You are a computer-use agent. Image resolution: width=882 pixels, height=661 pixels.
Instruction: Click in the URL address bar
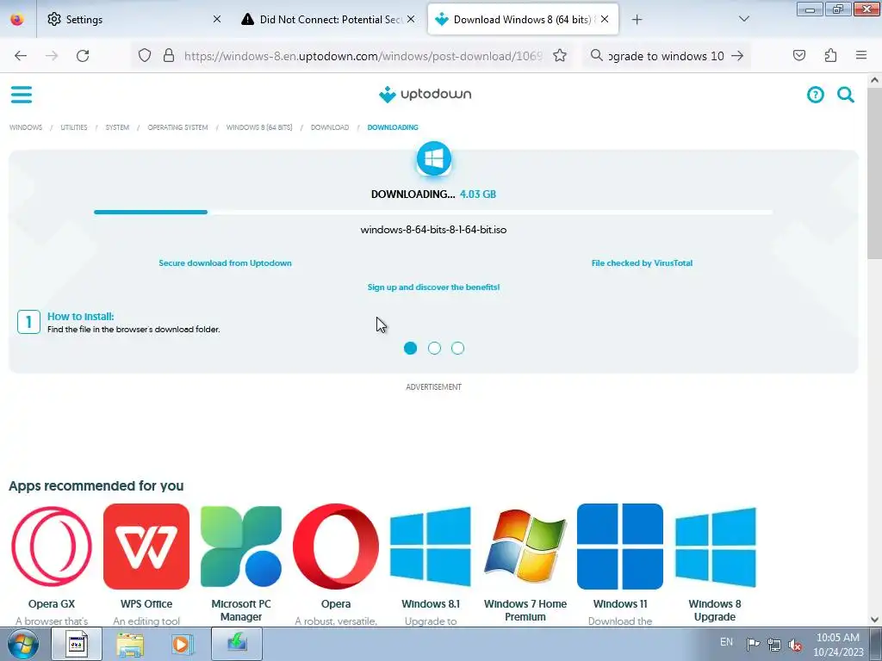363,56
